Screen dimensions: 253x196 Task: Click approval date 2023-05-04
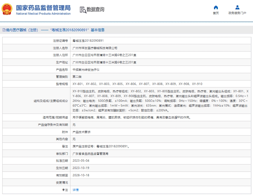[81, 161]
